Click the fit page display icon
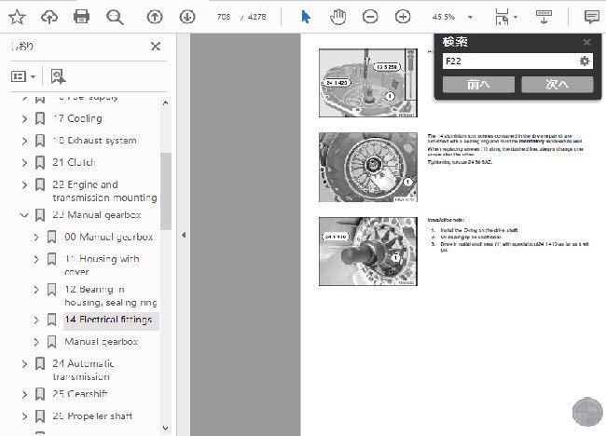 [x=502, y=17]
